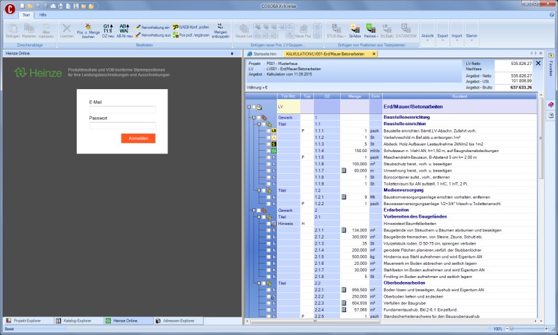
Task: Switch to Adressen-Explorer tab
Action: [x=179, y=321]
